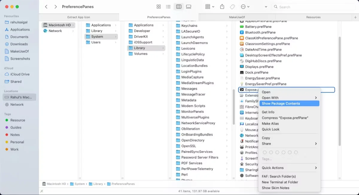Select gallery view icon in toolbar

(x=188, y=7)
